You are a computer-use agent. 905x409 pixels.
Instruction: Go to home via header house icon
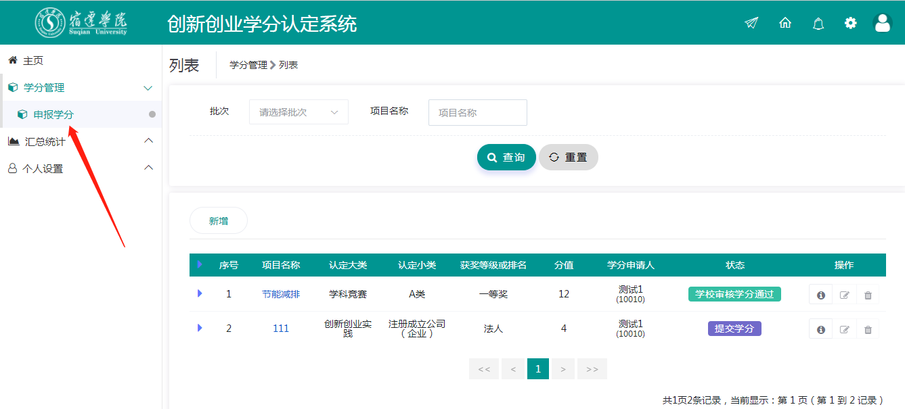[x=785, y=23]
